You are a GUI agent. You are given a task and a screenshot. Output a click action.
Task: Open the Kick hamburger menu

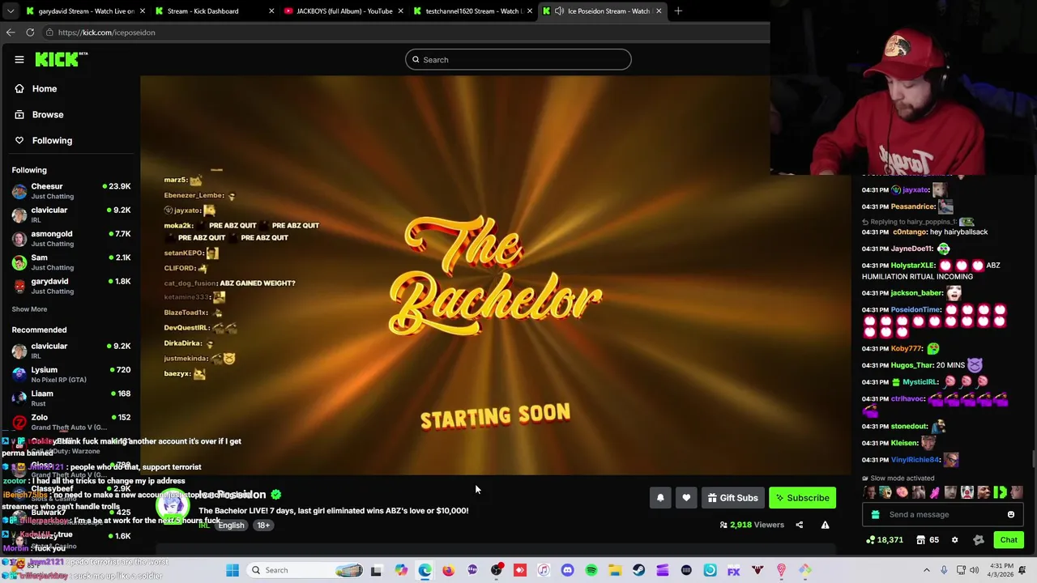[19, 59]
